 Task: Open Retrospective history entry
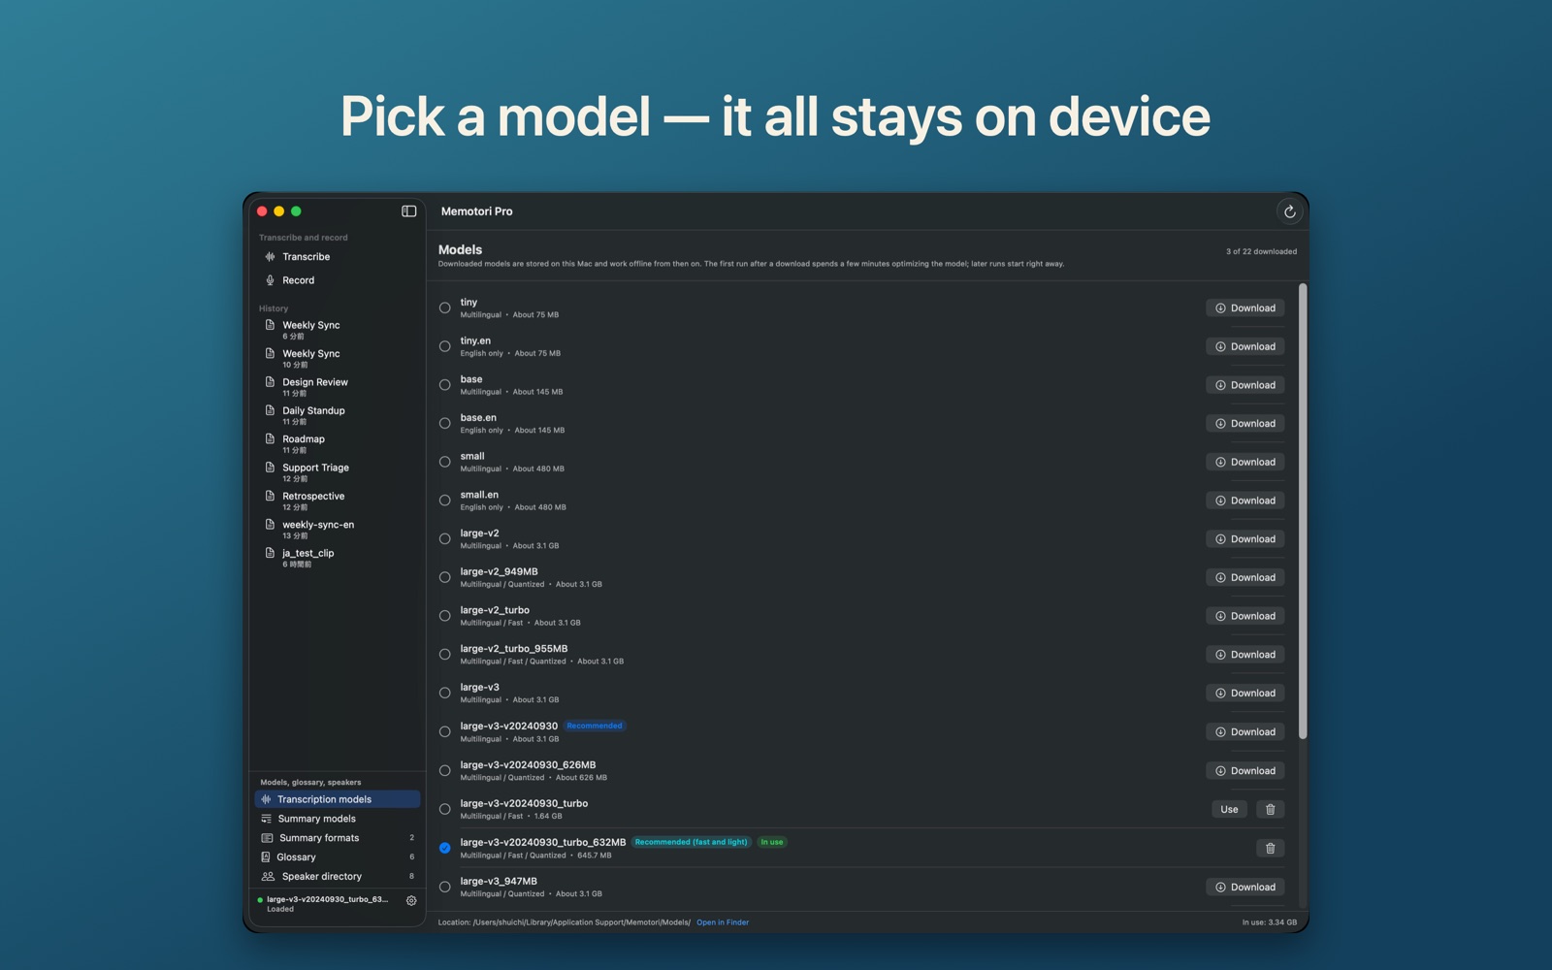click(337, 501)
